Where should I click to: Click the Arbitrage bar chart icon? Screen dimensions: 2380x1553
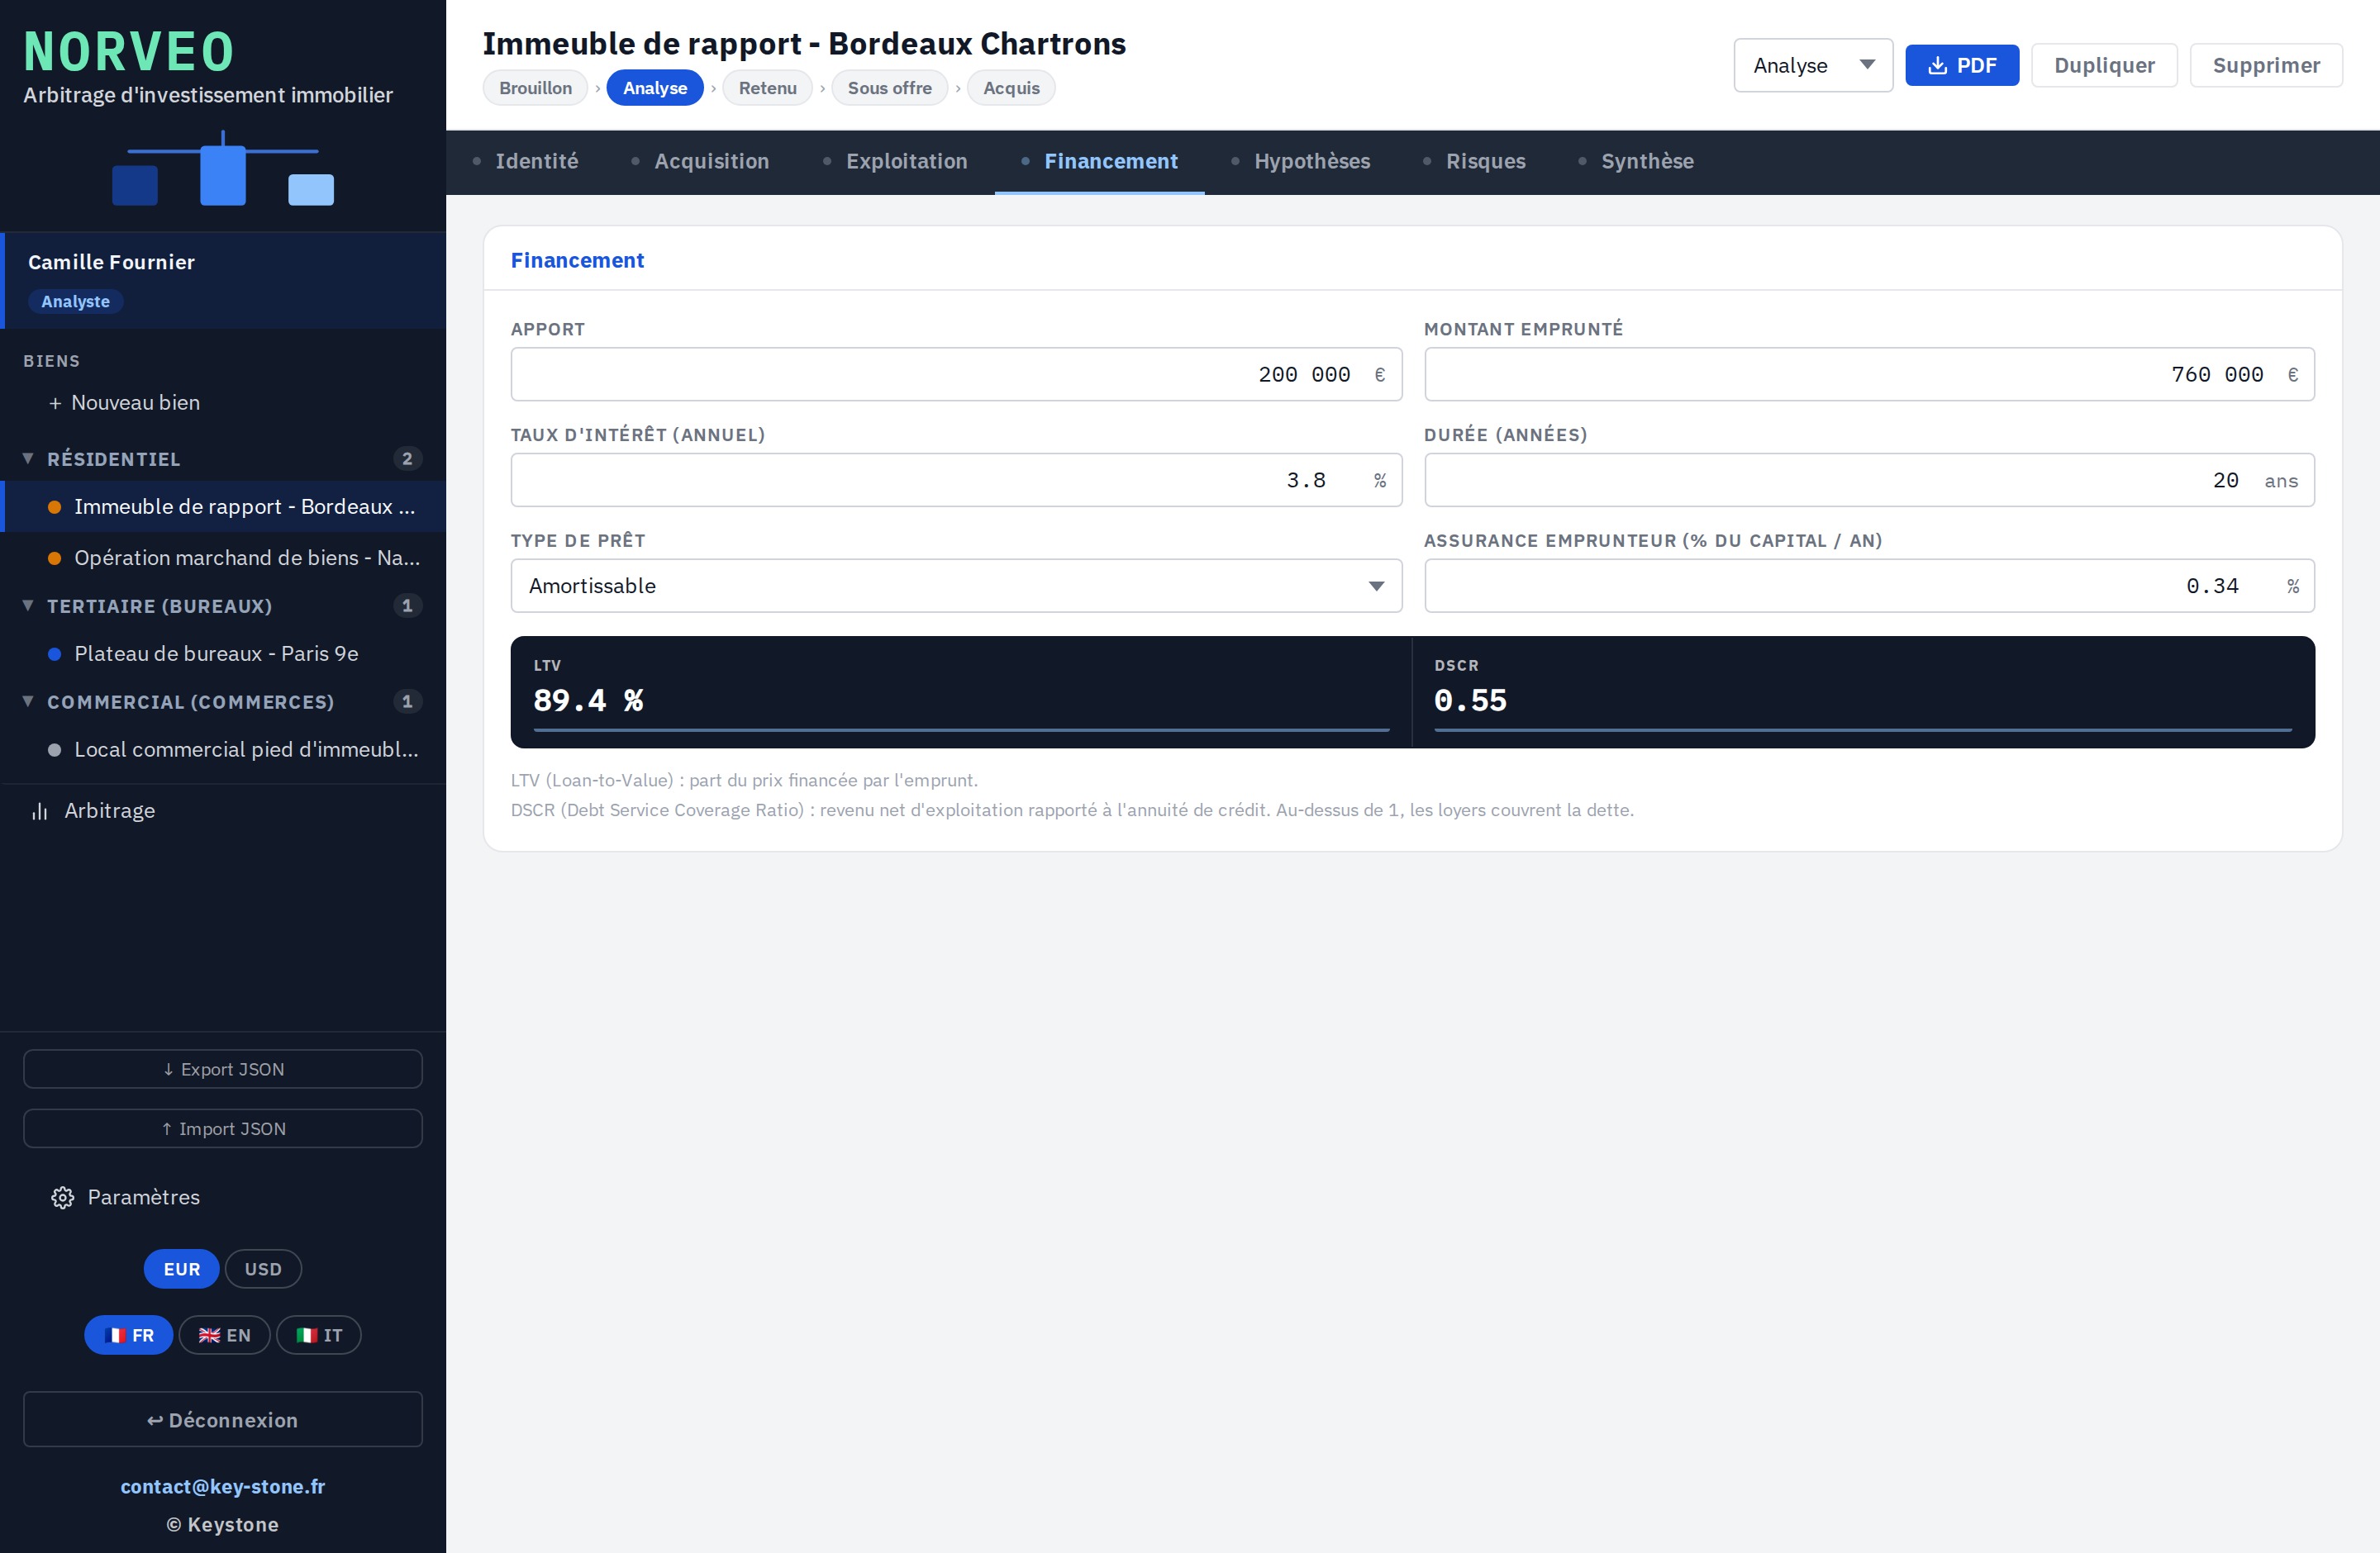click(x=40, y=810)
